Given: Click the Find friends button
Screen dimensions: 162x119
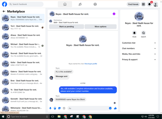Looking at the screenshot, I should 133,4.
